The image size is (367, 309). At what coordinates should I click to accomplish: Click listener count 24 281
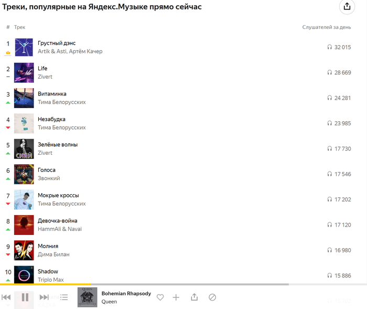tap(342, 98)
